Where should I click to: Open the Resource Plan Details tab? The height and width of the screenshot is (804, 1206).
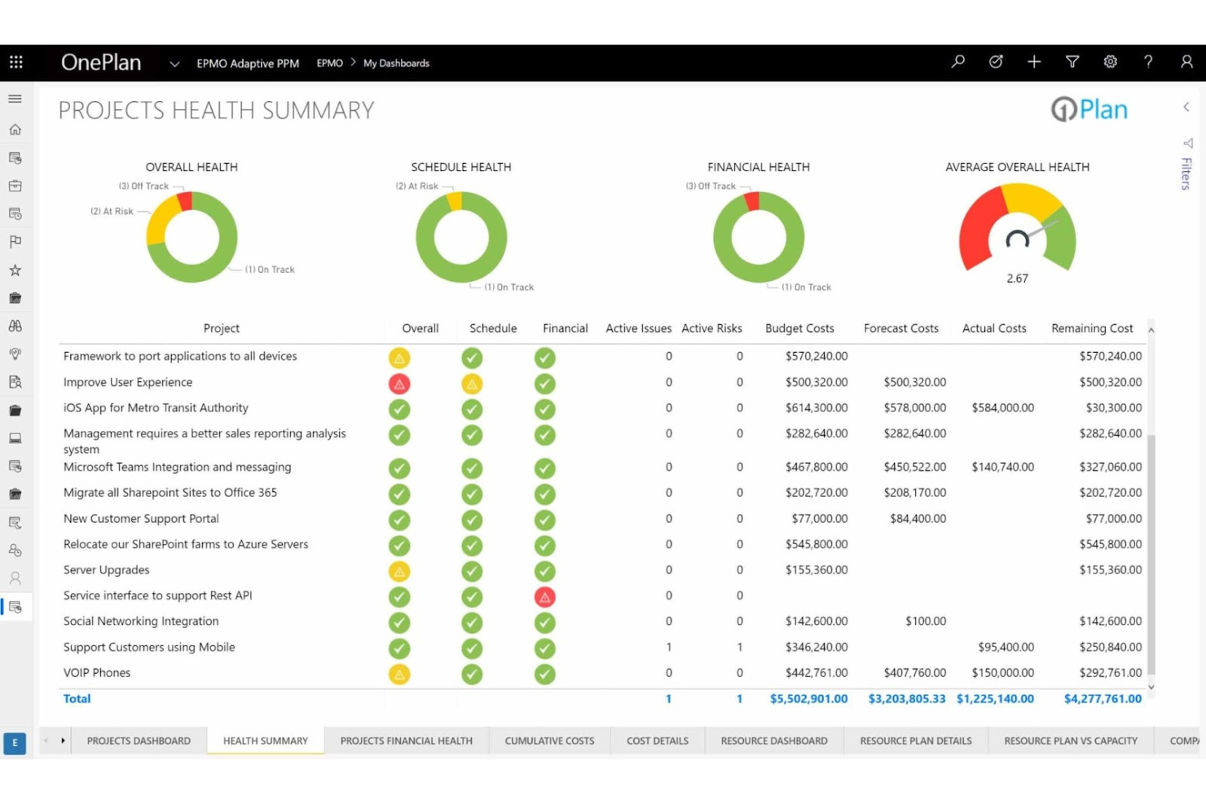coord(916,741)
